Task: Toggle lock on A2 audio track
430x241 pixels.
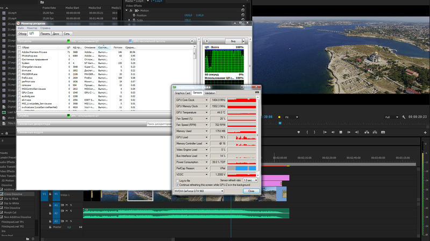Action: (x=50, y=213)
